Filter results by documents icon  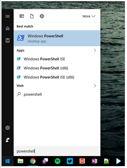point(32,16)
